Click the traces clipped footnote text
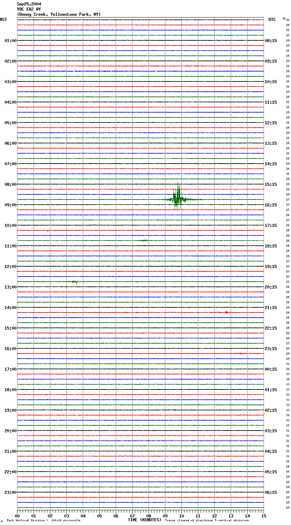Viewport: 291px width, 525px height. (207, 521)
